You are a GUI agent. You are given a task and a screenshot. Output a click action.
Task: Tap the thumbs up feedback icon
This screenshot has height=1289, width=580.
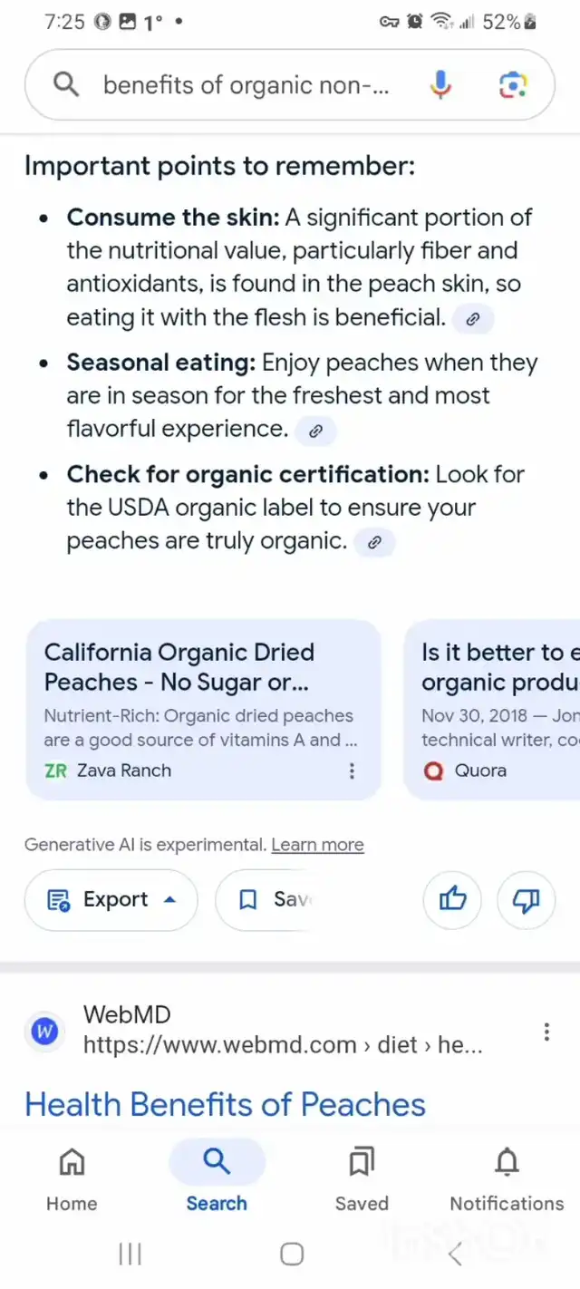pyautogui.click(x=453, y=899)
